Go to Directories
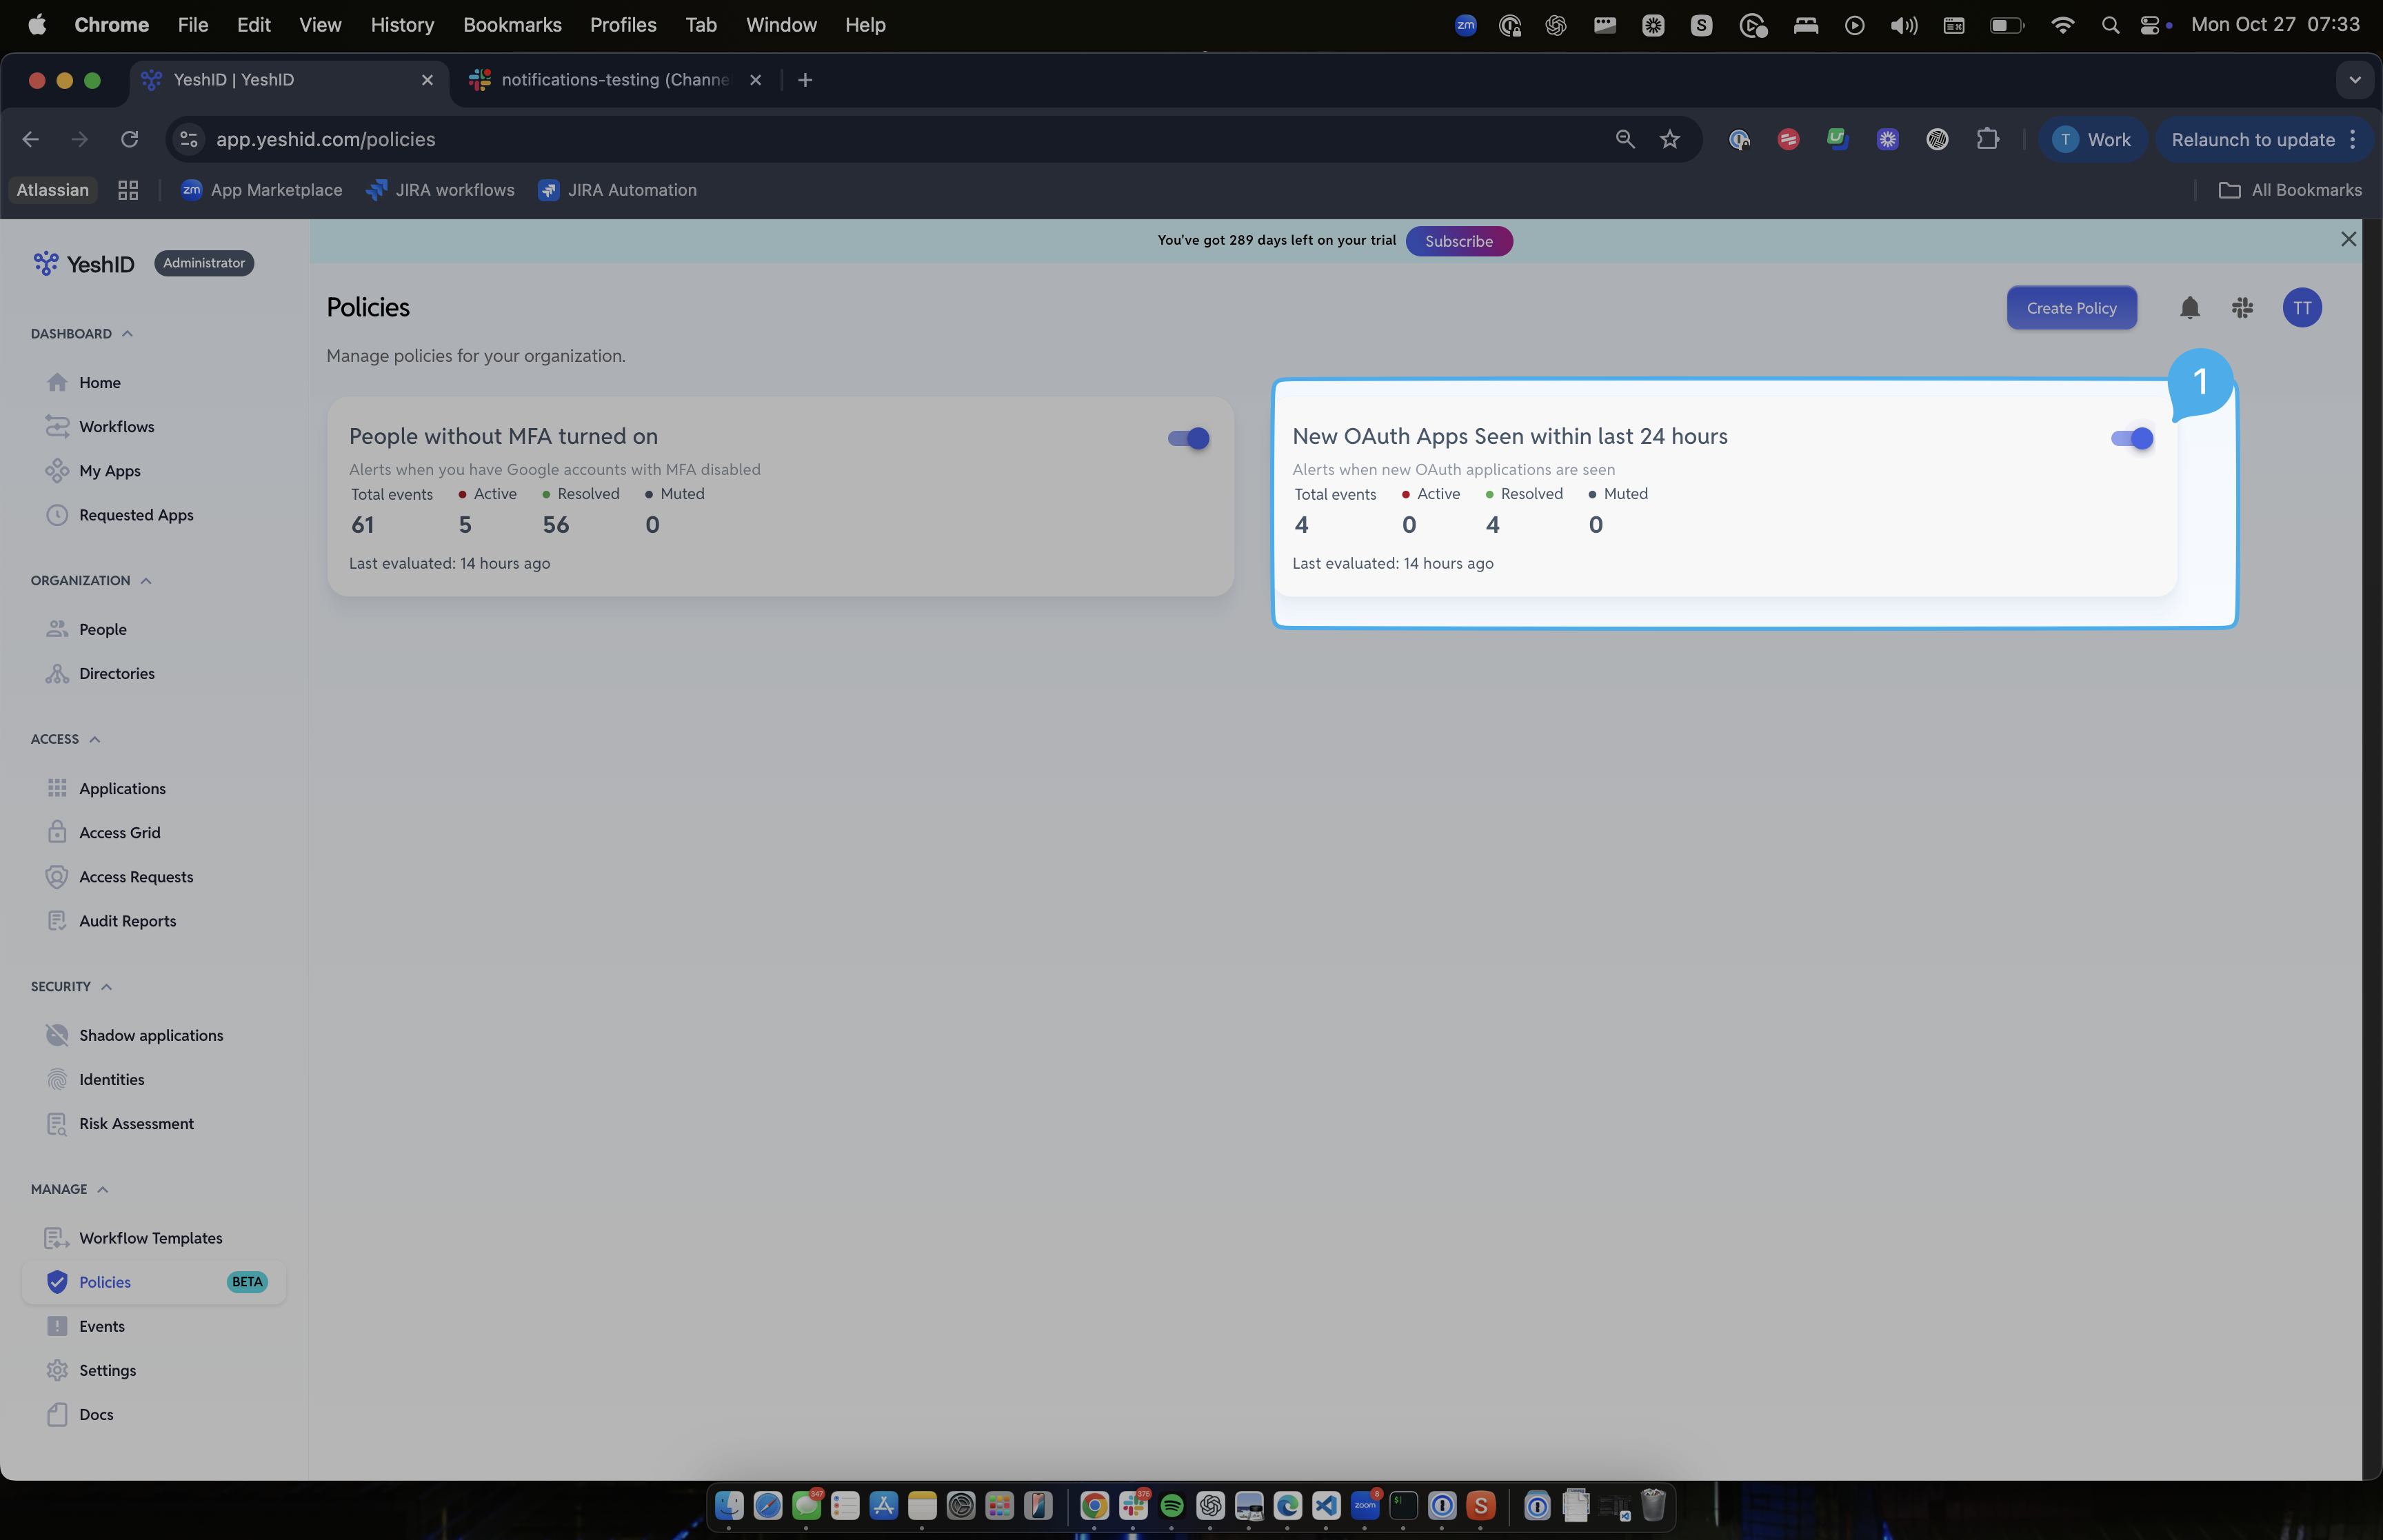This screenshot has width=2383, height=1540. [x=116, y=674]
